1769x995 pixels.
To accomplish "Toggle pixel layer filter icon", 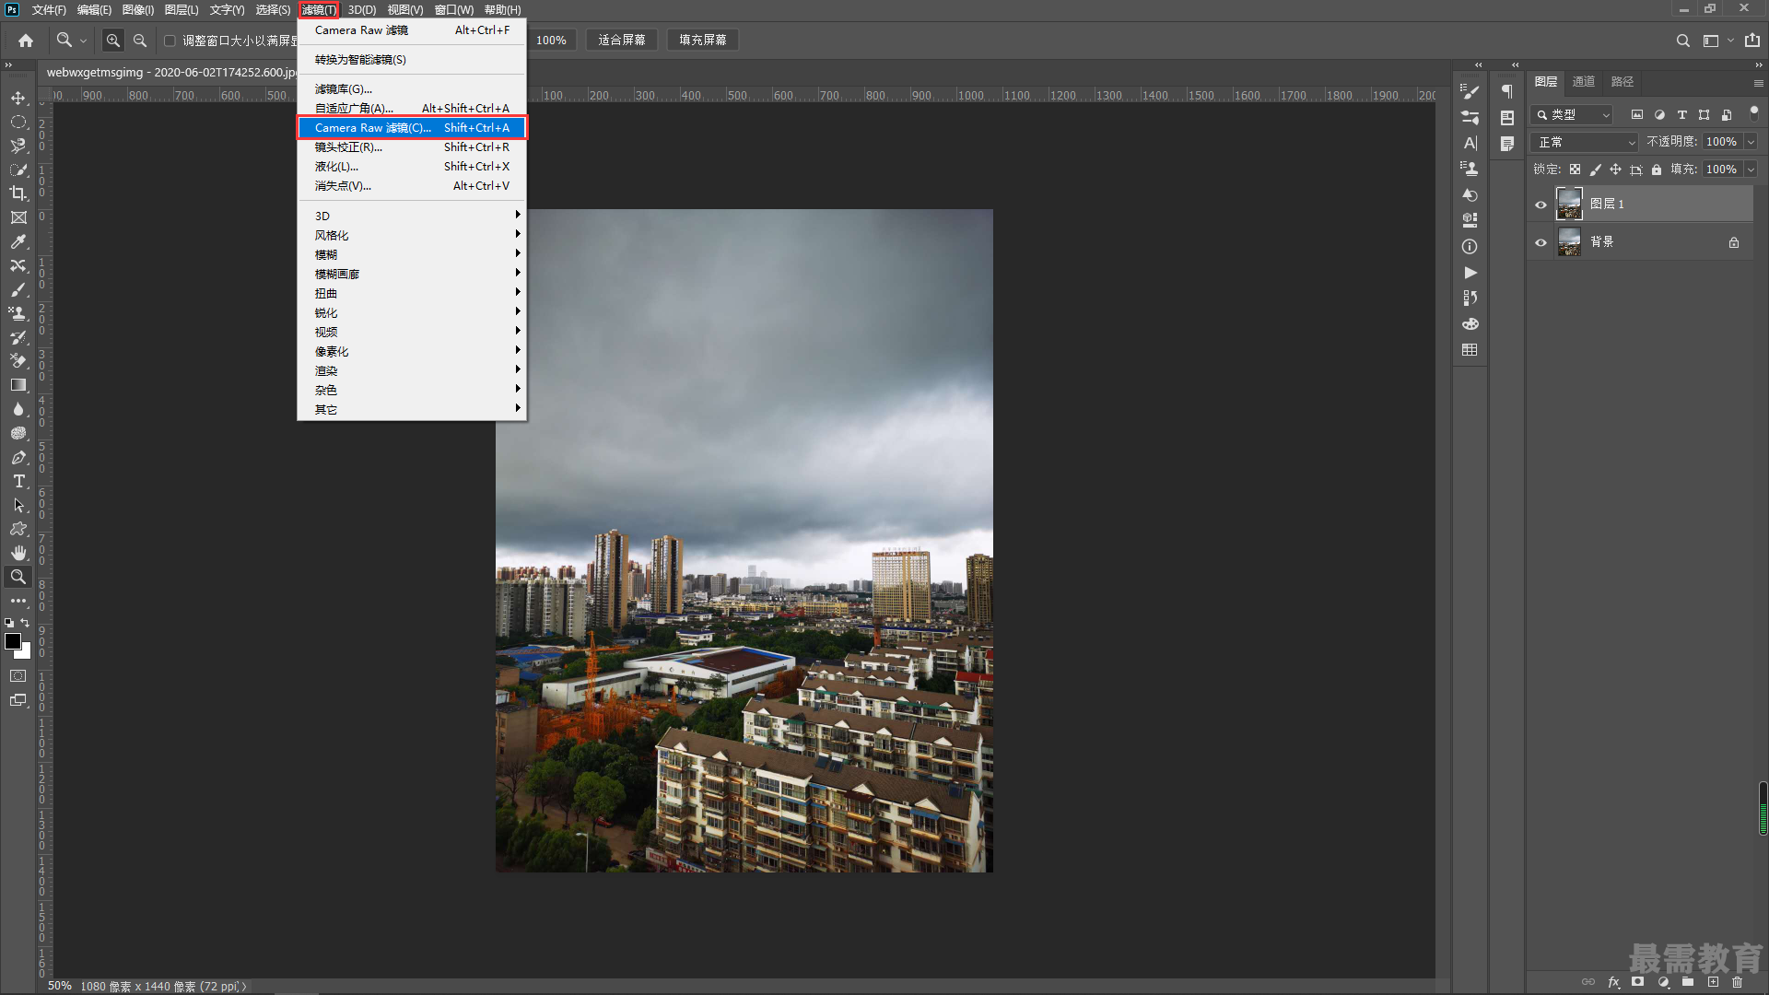I will [x=1637, y=115].
